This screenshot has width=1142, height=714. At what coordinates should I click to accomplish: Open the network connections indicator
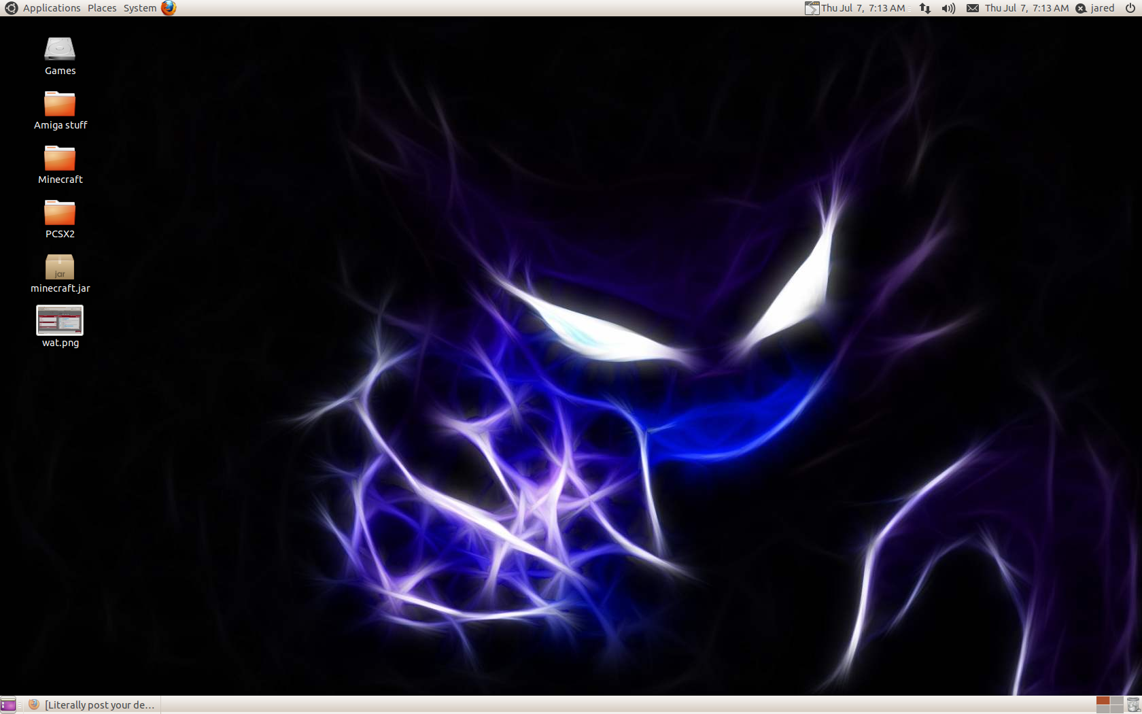point(925,8)
